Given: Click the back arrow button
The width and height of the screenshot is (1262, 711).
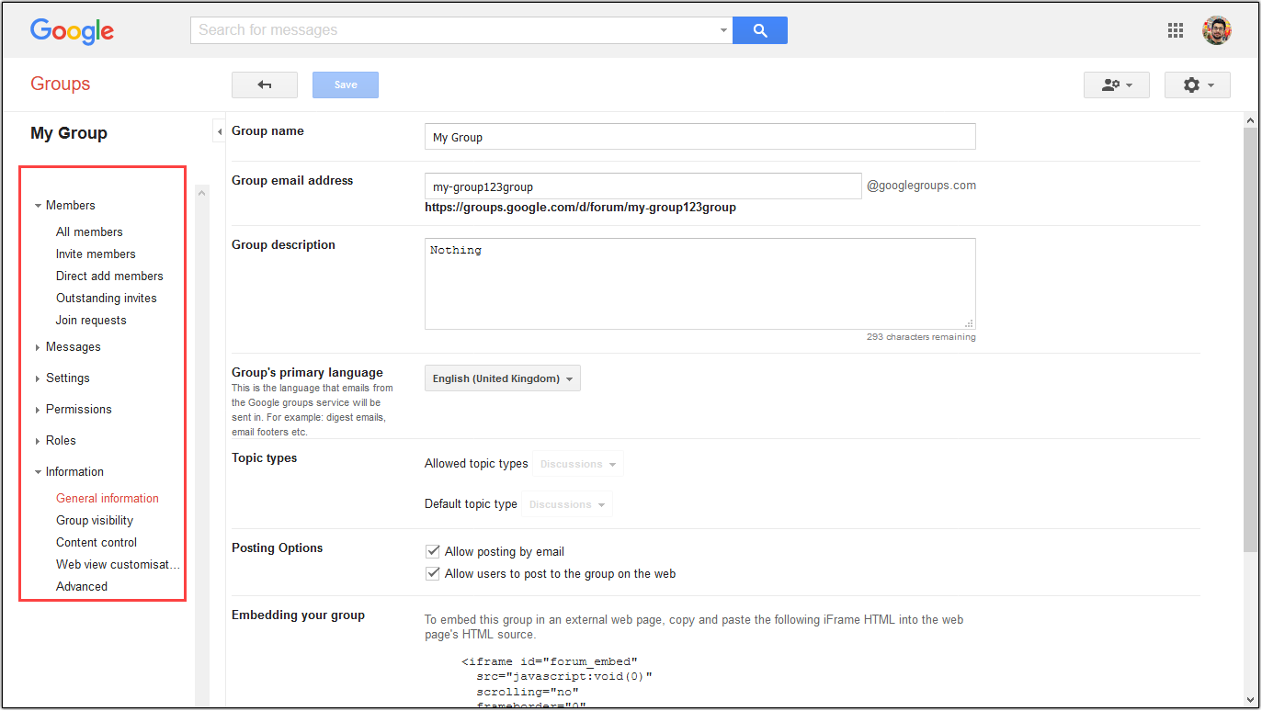Looking at the screenshot, I should [264, 84].
